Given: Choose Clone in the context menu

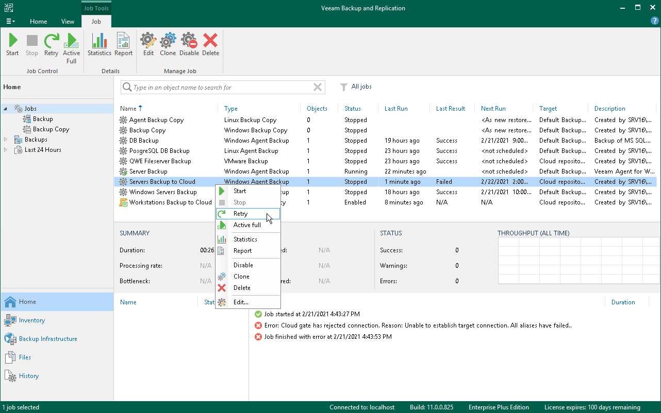Looking at the screenshot, I should click(248, 277).
